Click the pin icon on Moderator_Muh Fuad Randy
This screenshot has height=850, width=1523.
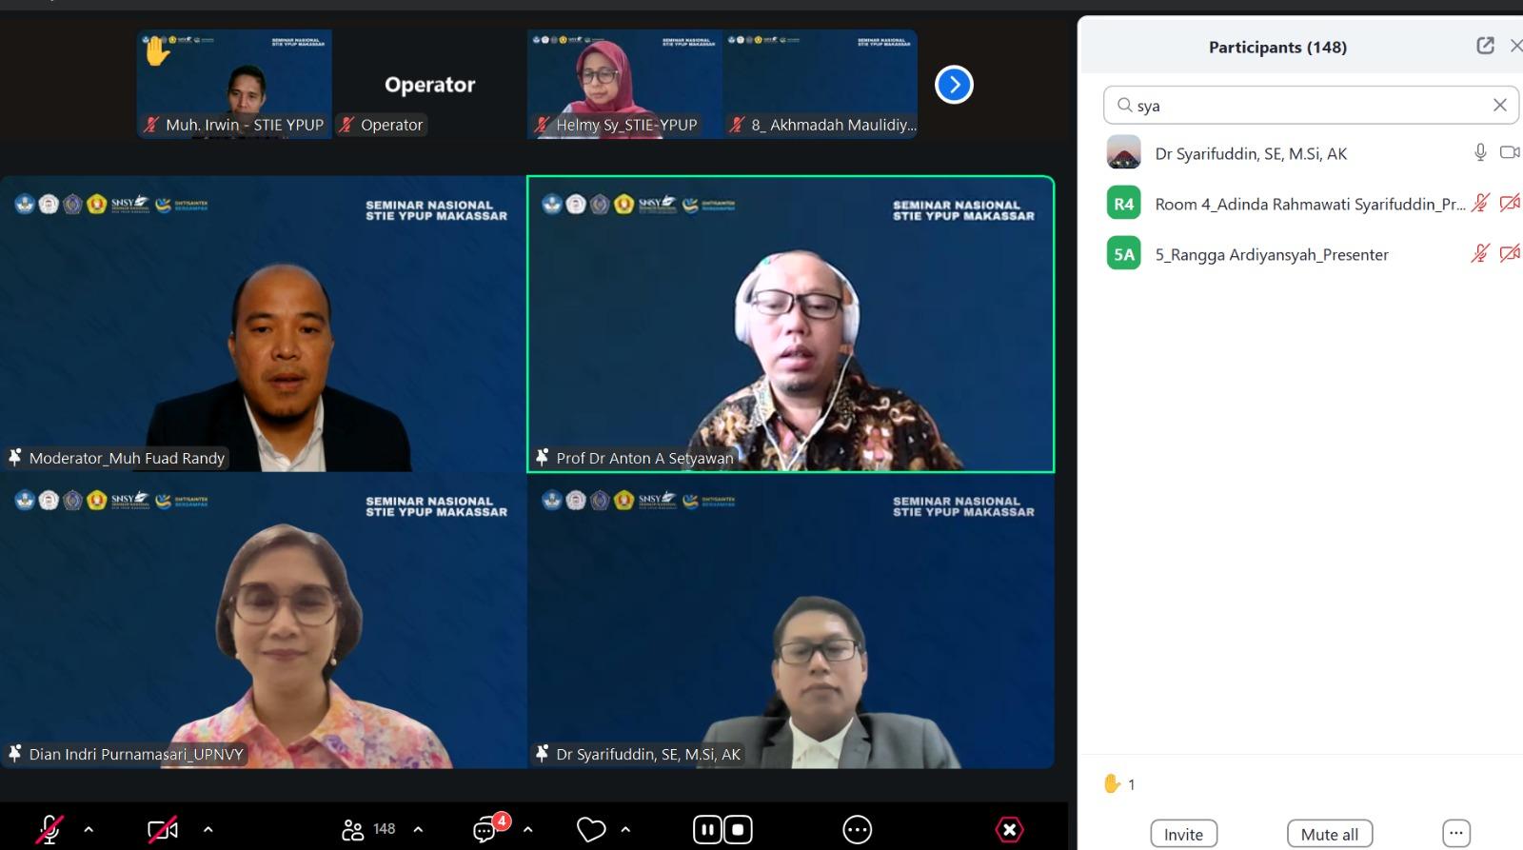click(x=15, y=457)
